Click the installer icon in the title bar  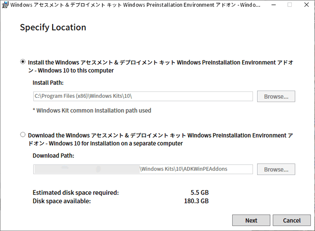click(5, 5)
